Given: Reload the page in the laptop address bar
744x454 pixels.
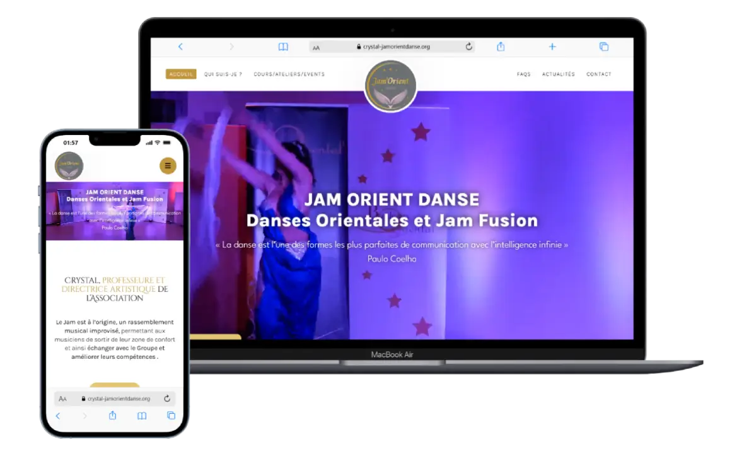Looking at the screenshot, I should [x=468, y=47].
